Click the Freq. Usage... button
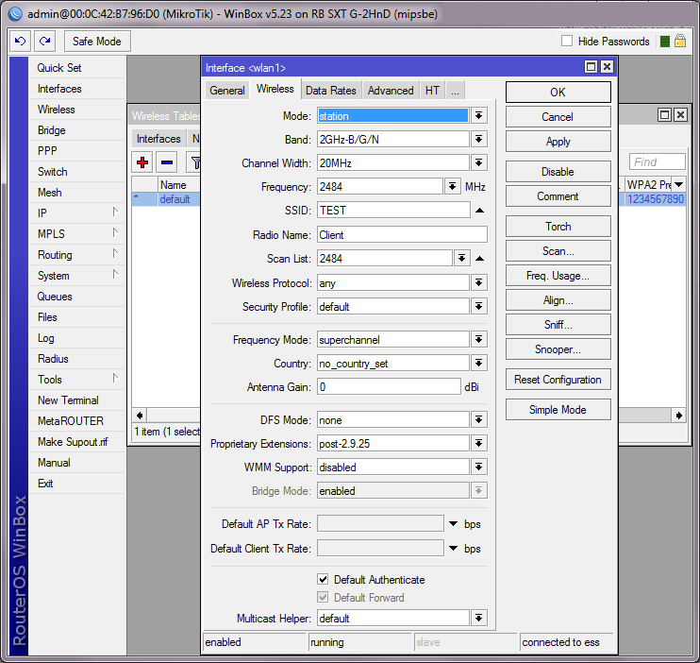Screen dimensions: 700x663 558,276
